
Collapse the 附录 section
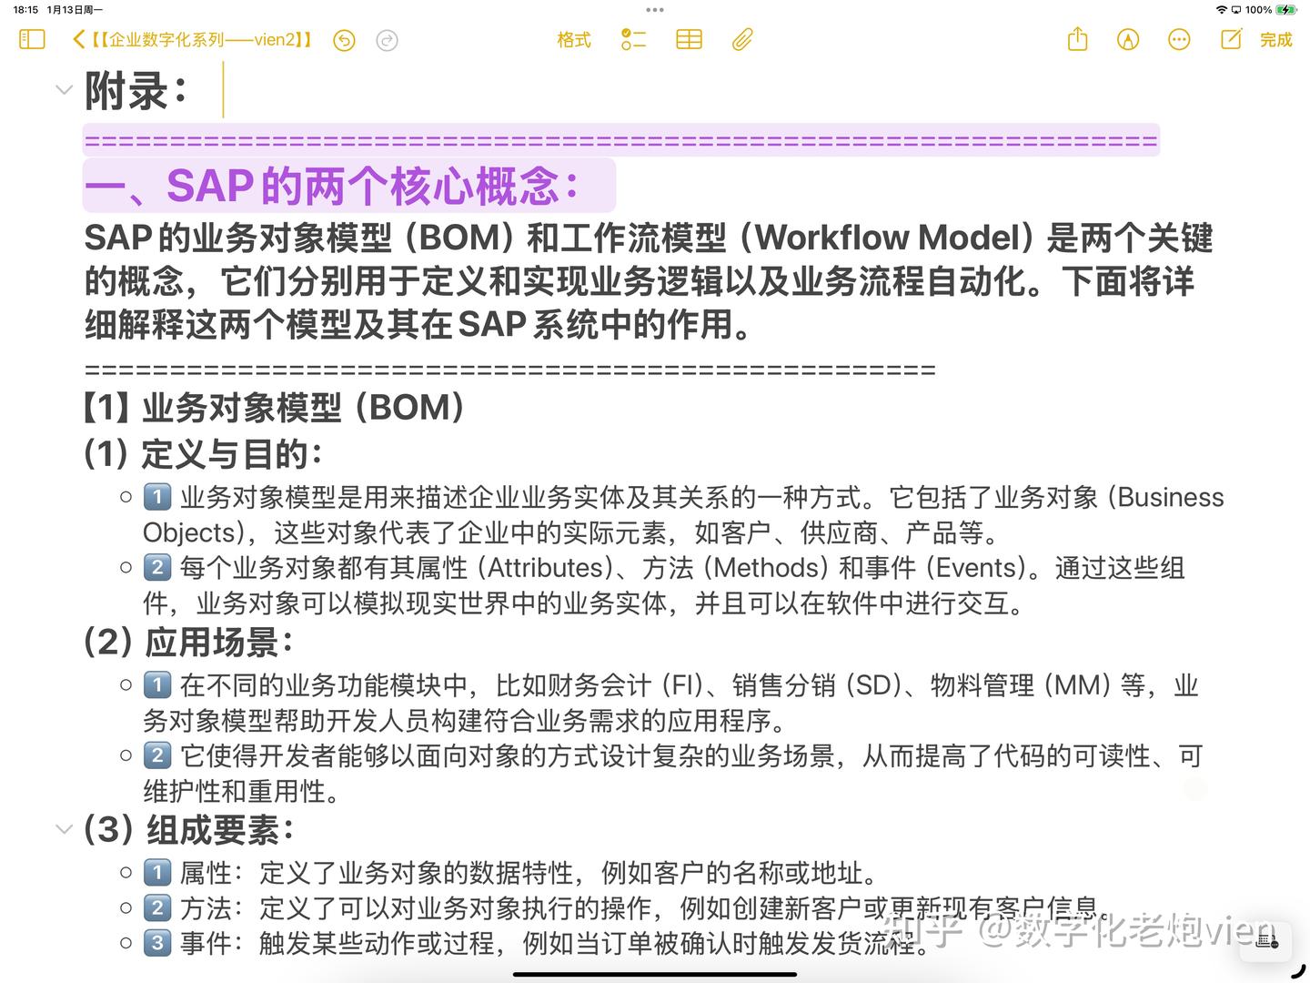[x=64, y=89]
